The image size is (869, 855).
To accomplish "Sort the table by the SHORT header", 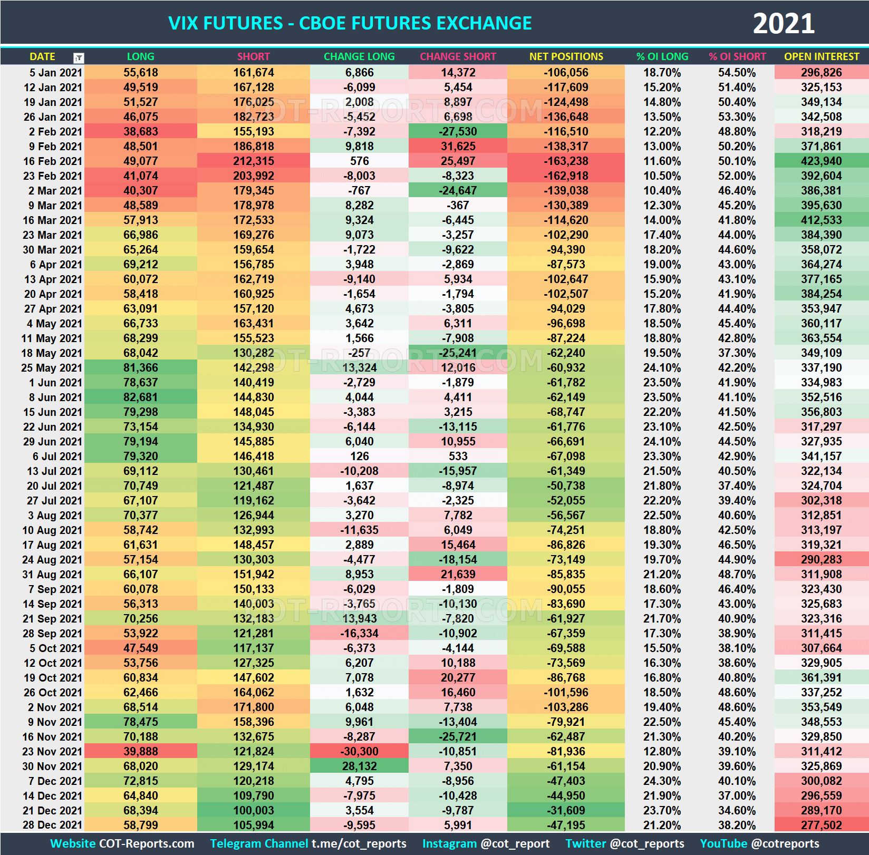I will click(254, 56).
